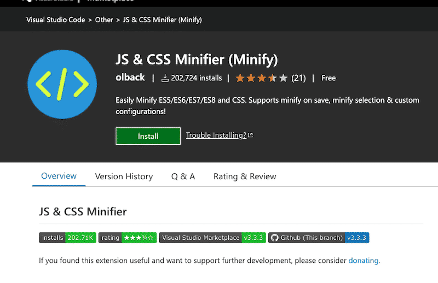Click the Visual Studio Marketplace v3.3.3 badge

(x=212, y=238)
